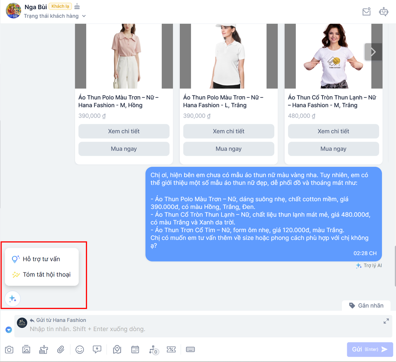Open the chatbot icon in the header

point(383,12)
